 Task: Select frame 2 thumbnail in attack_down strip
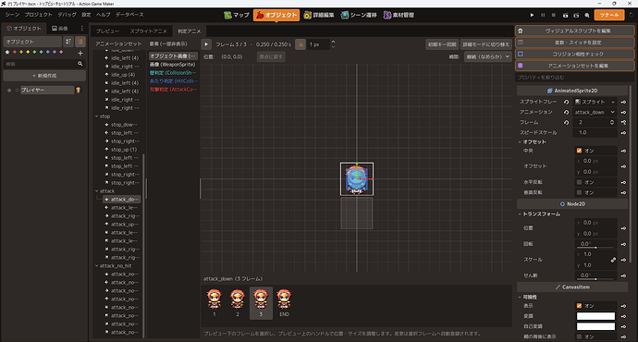click(x=238, y=302)
